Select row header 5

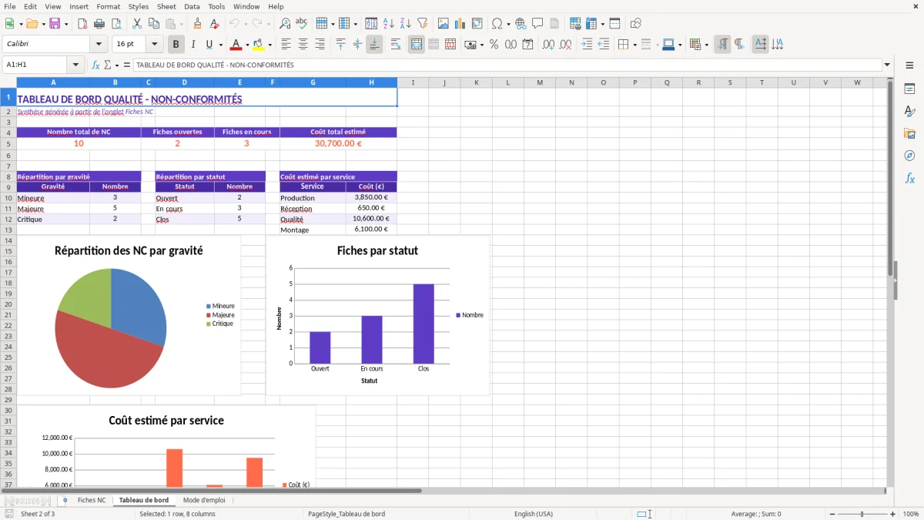(8, 143)
